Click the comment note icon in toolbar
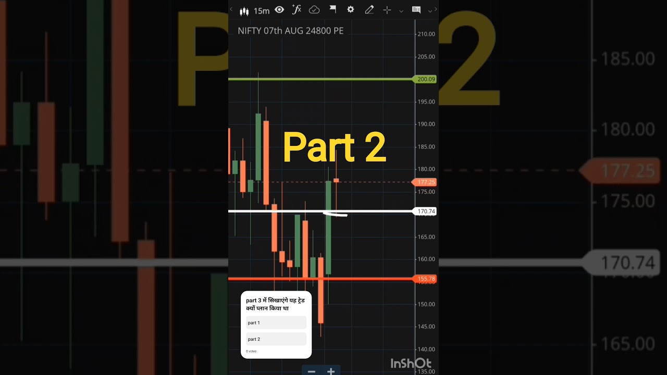Screen dimensions: 667x375 [416, 10]
